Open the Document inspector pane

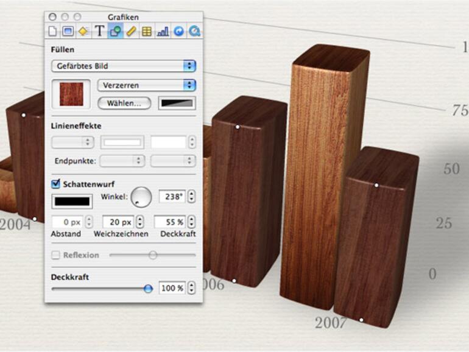click(52, 31)
